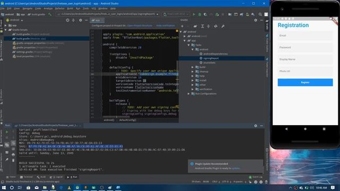Open device selector dropdown in toolbar
Image resolution: width=340 pixels, height=191 pixels.
coord(176,14)
